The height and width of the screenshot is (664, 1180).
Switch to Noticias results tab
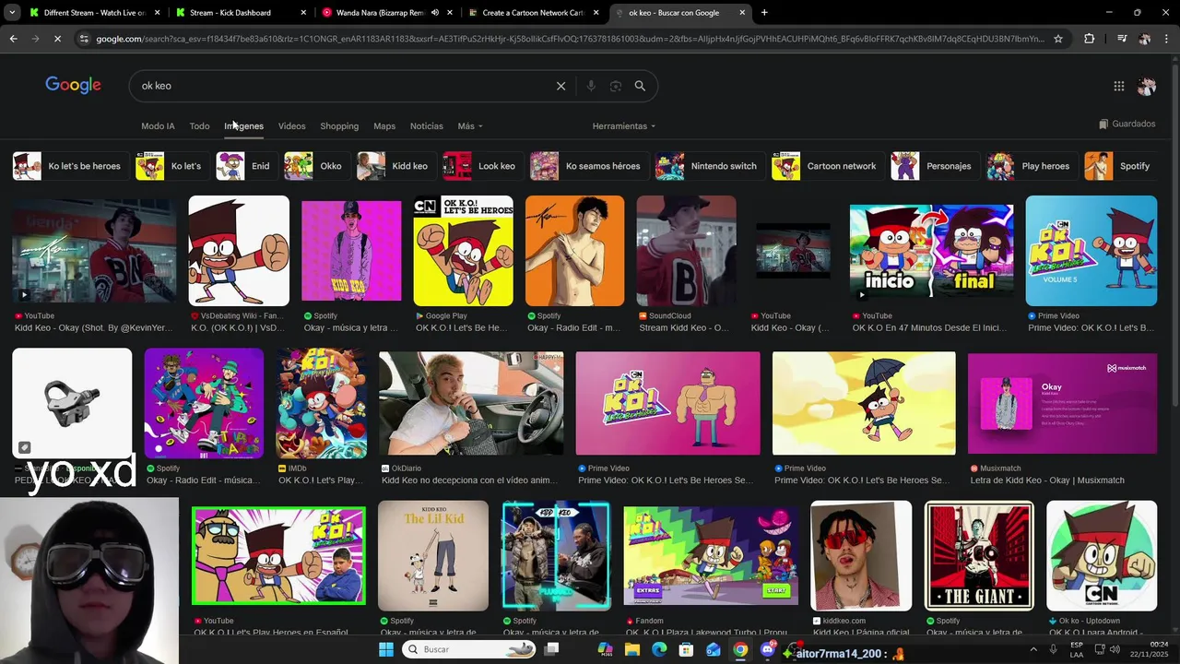426,126
